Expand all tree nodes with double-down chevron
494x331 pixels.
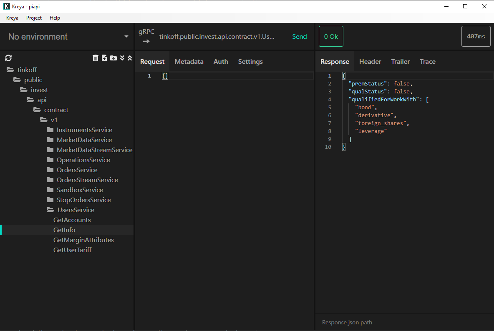point(122,58)
